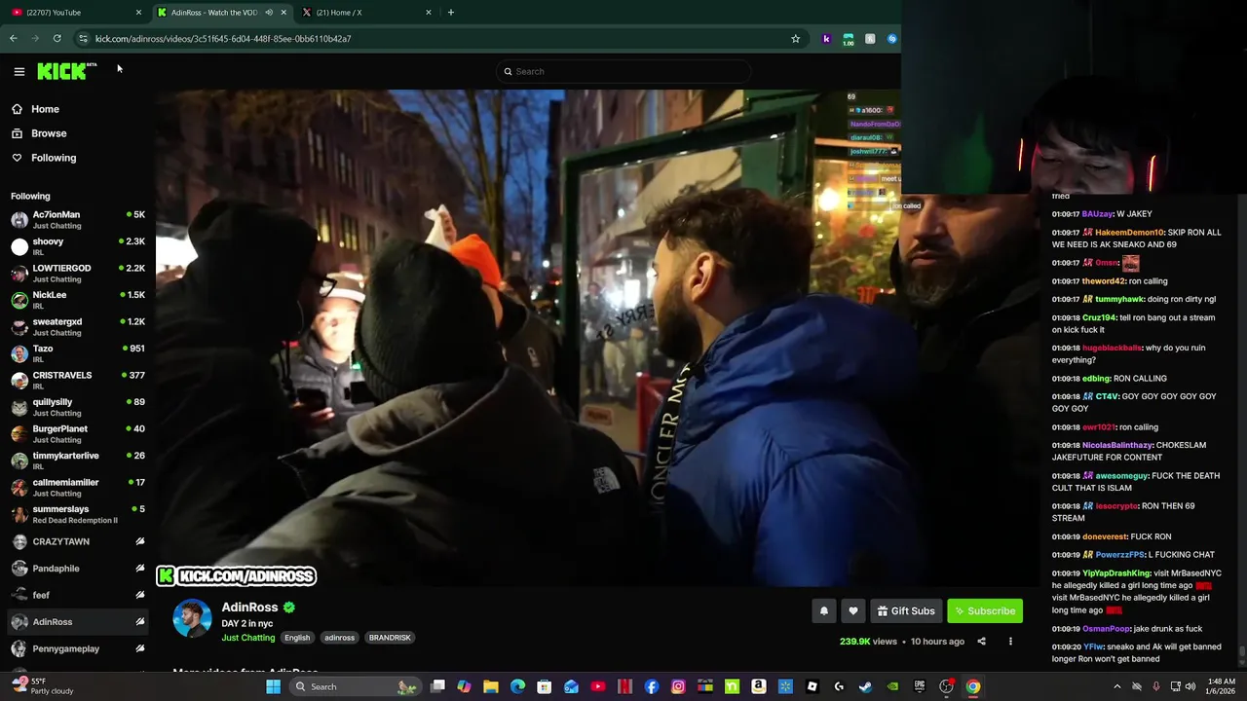Open LOWTIERGOD channel in following list
The image size is (1247, 701).
coord(76,273)
